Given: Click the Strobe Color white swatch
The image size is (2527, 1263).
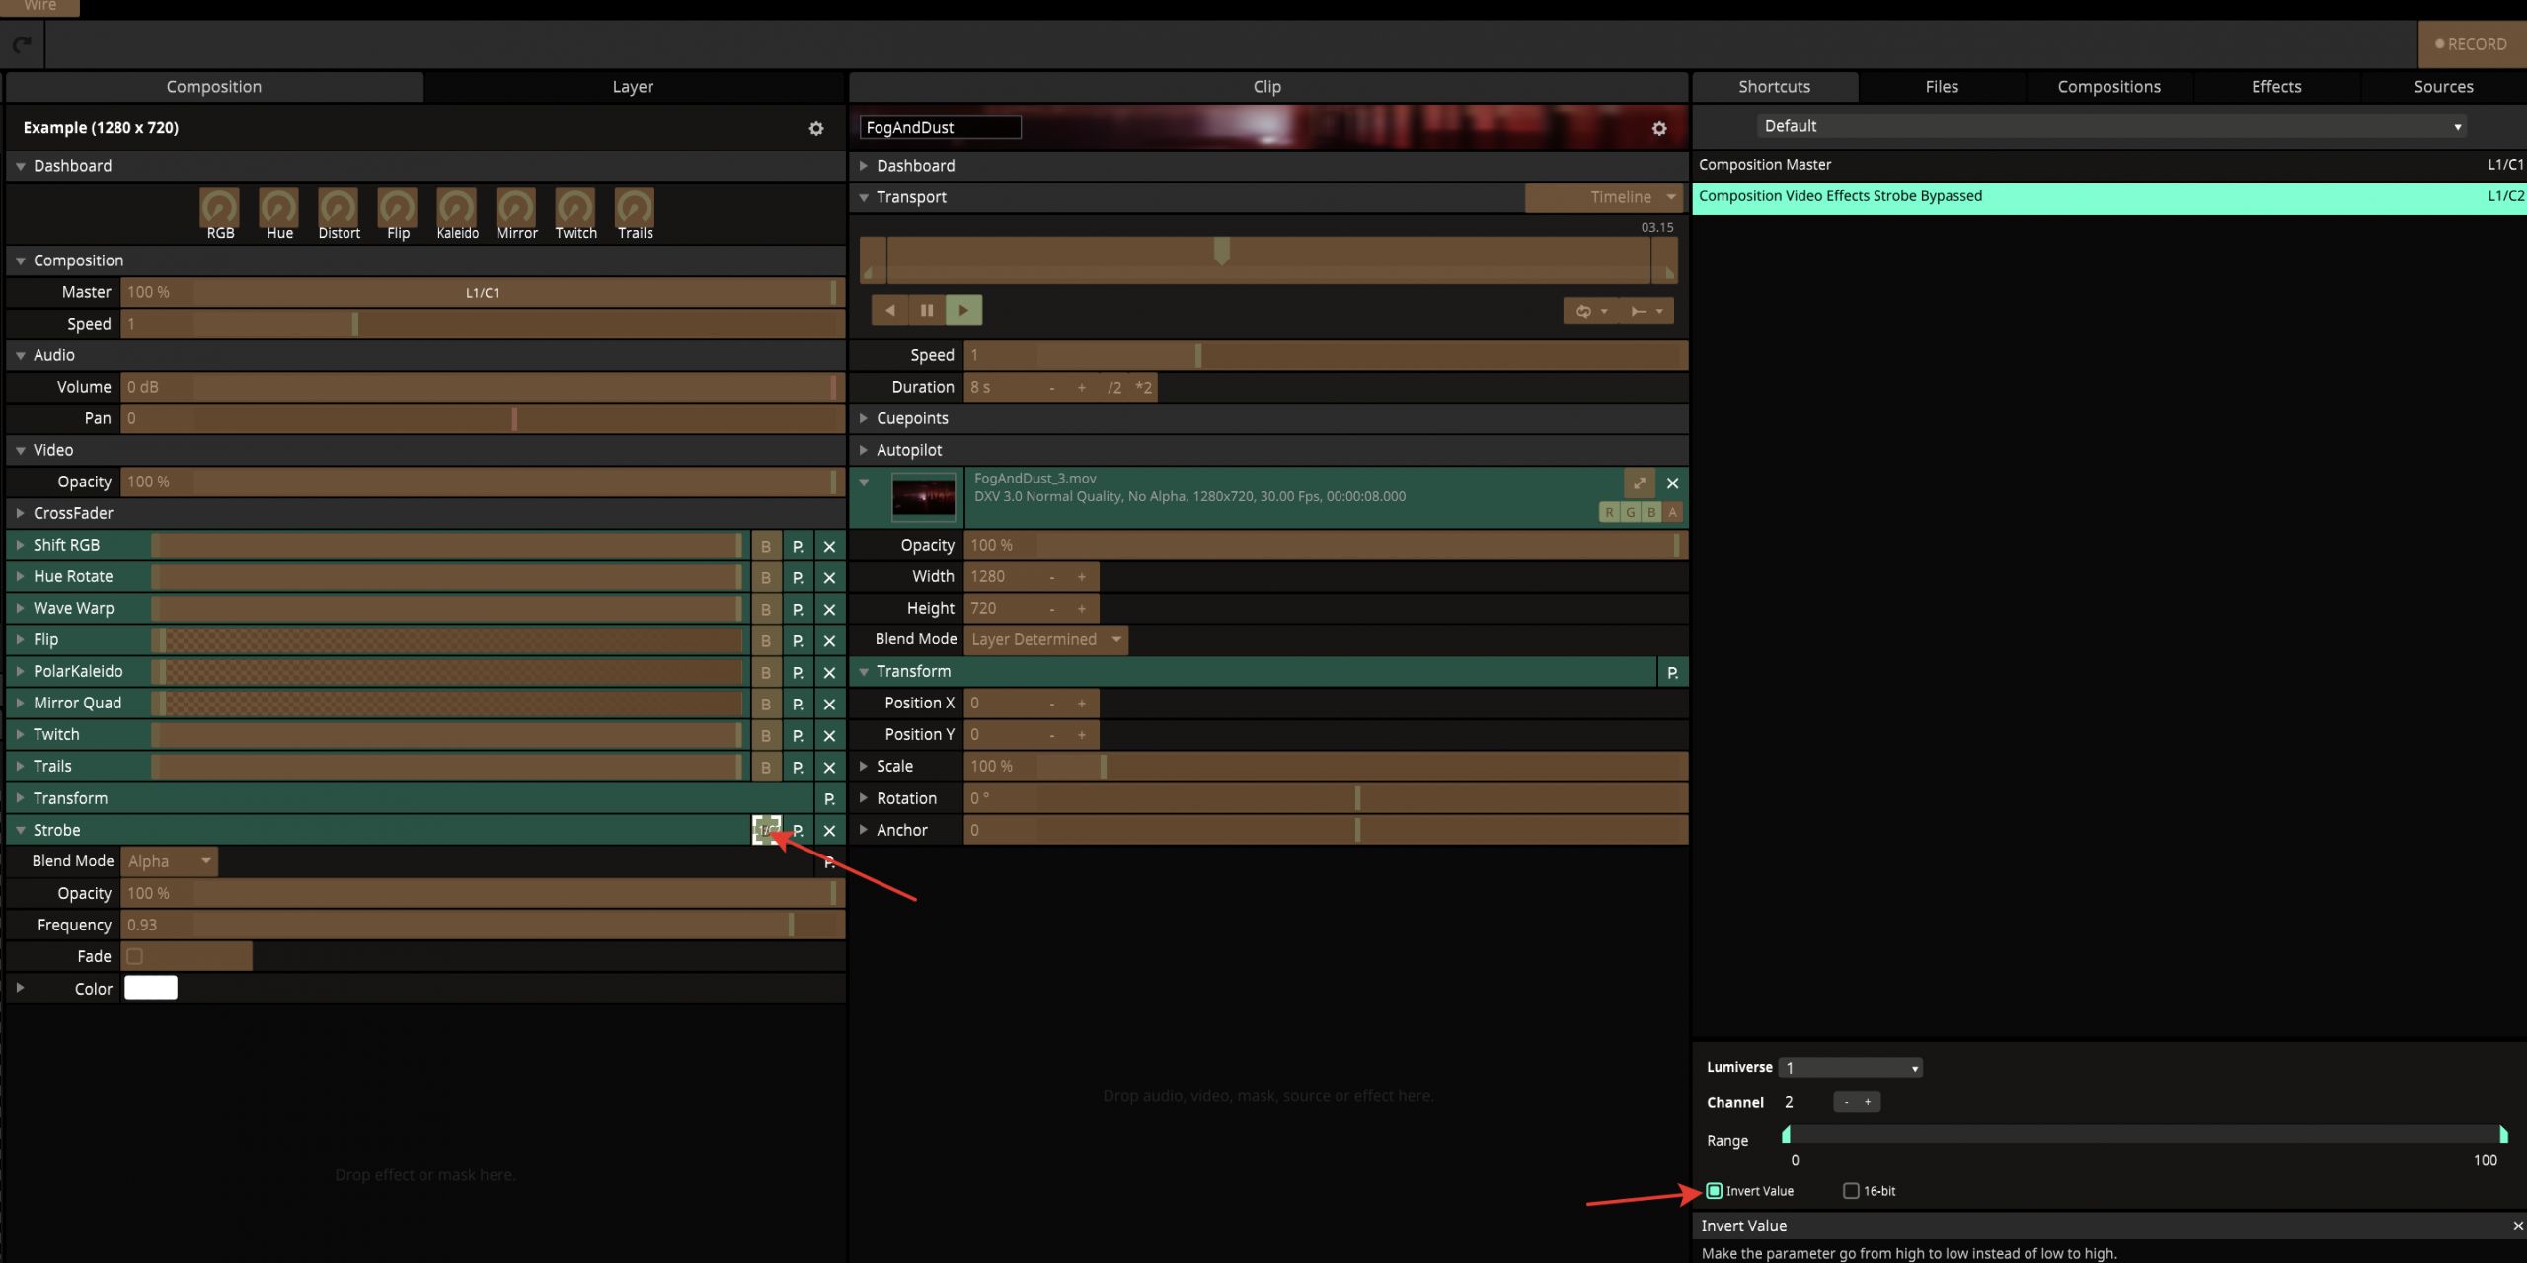Looking at the screenshot, I should point(151,988).
